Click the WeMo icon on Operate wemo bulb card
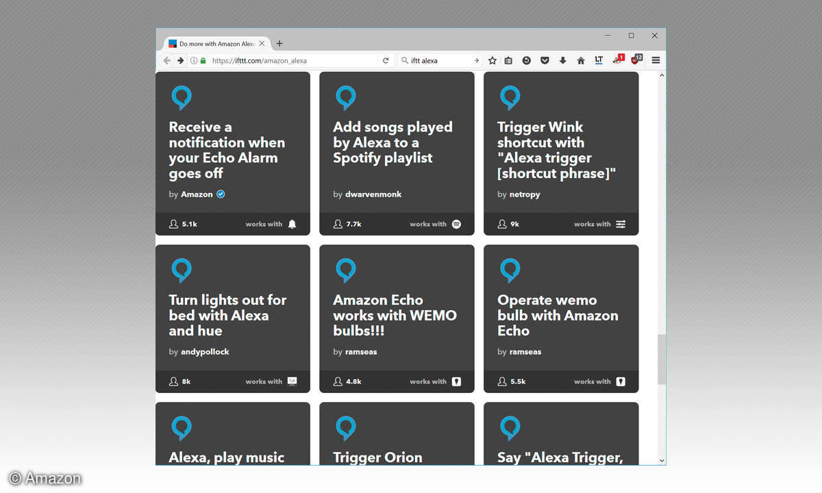 click(x=621, y=381)
